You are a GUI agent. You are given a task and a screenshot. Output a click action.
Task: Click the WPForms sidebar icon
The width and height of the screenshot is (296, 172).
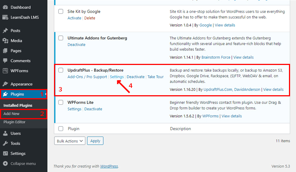pyautogui.click(x=5, y=71)
